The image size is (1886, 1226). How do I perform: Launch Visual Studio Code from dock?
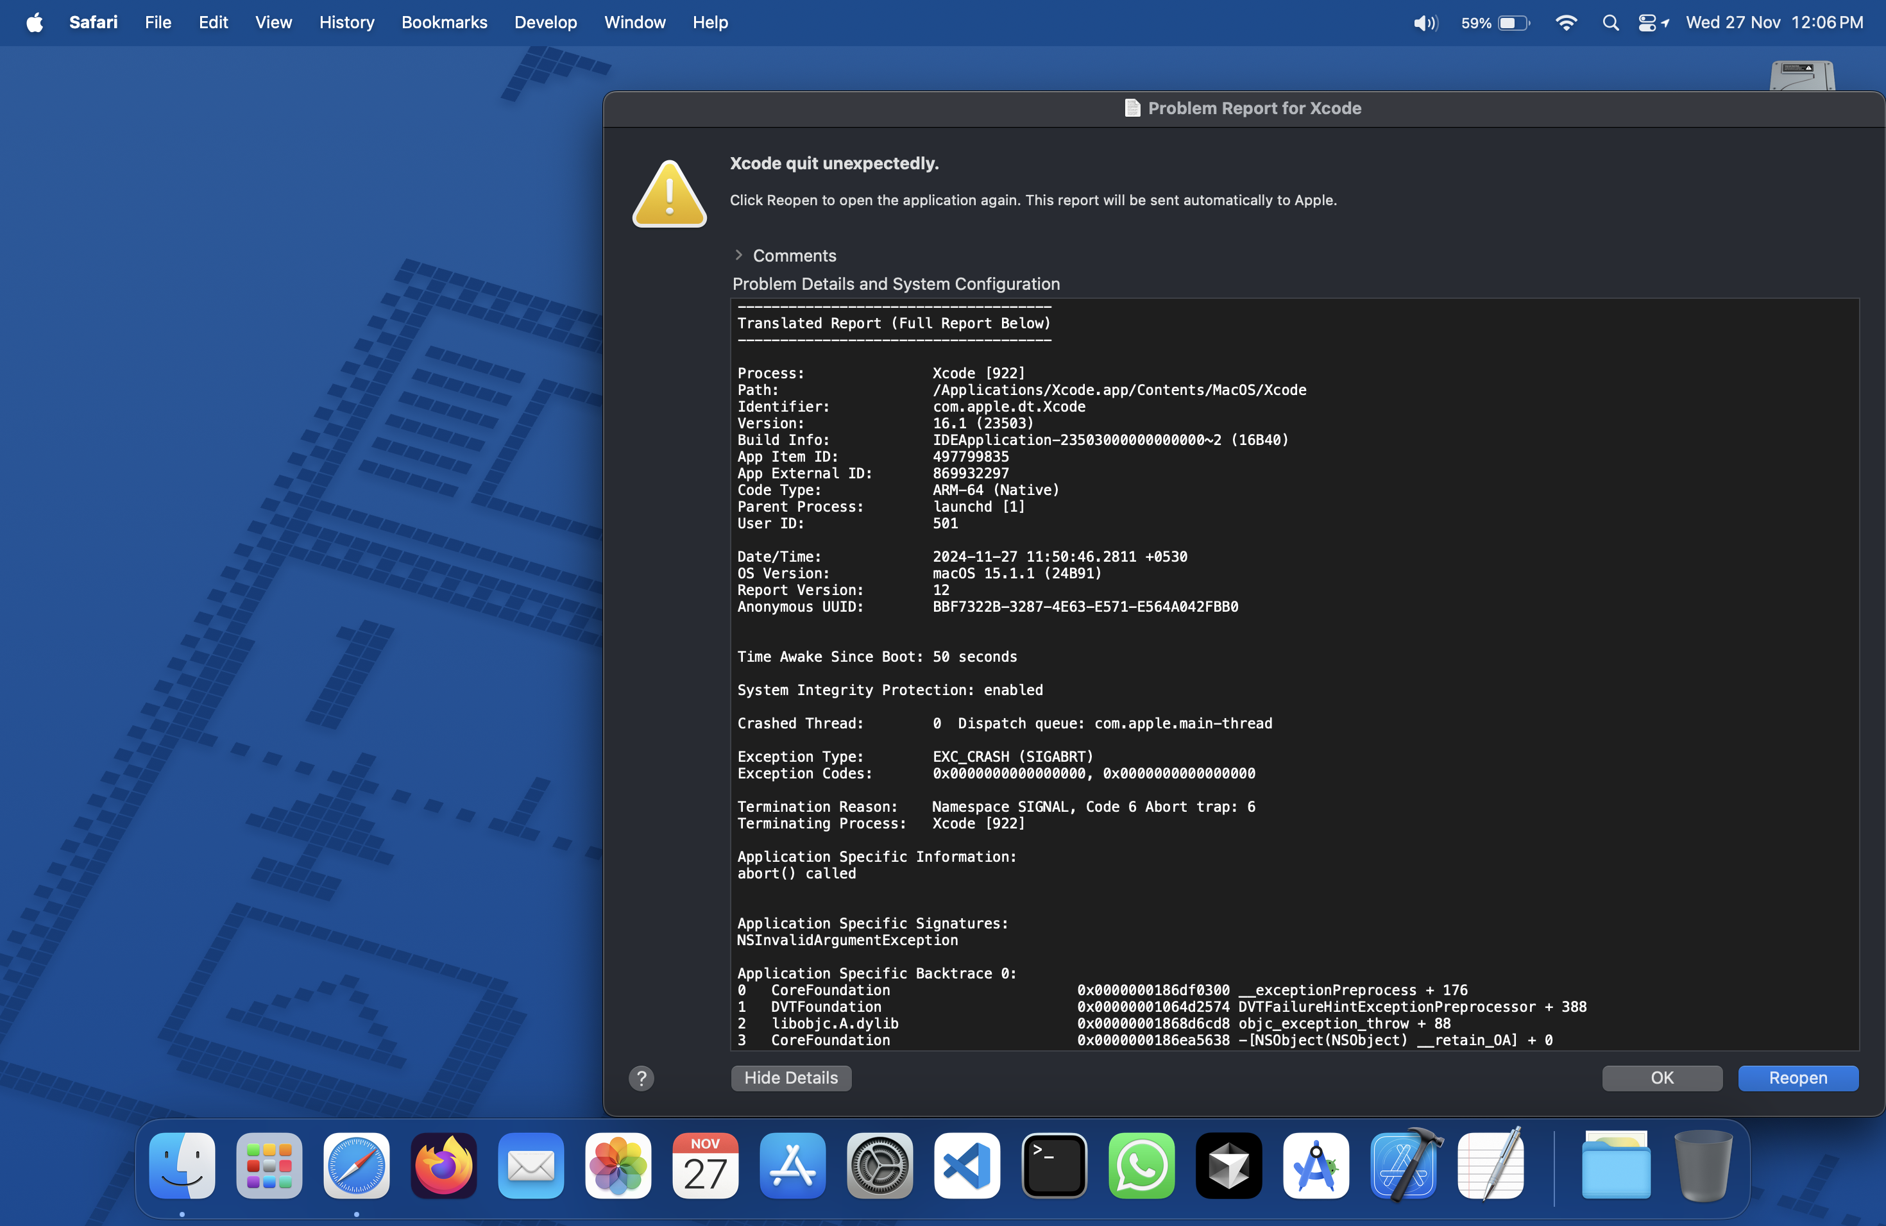(x=967, y=1165)
